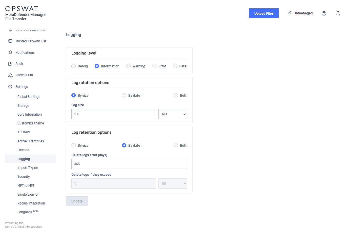Open Global Settings in sidebar
Viewport: 346px width, 234px height.
coord(29,97)
